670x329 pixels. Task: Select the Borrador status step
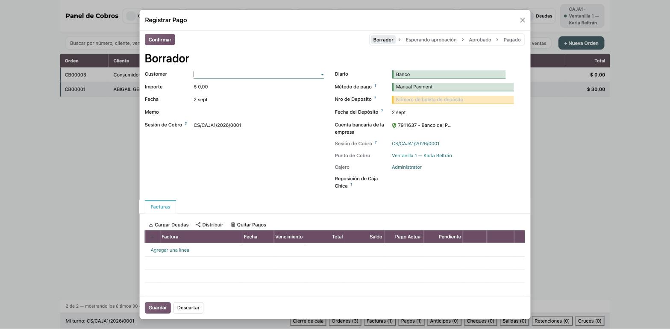point(383,40)
